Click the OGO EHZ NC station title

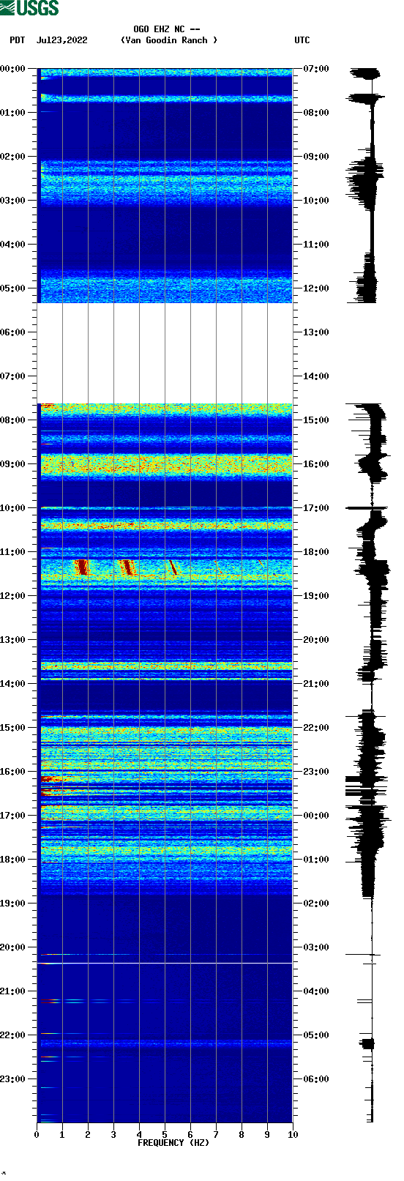167,29
